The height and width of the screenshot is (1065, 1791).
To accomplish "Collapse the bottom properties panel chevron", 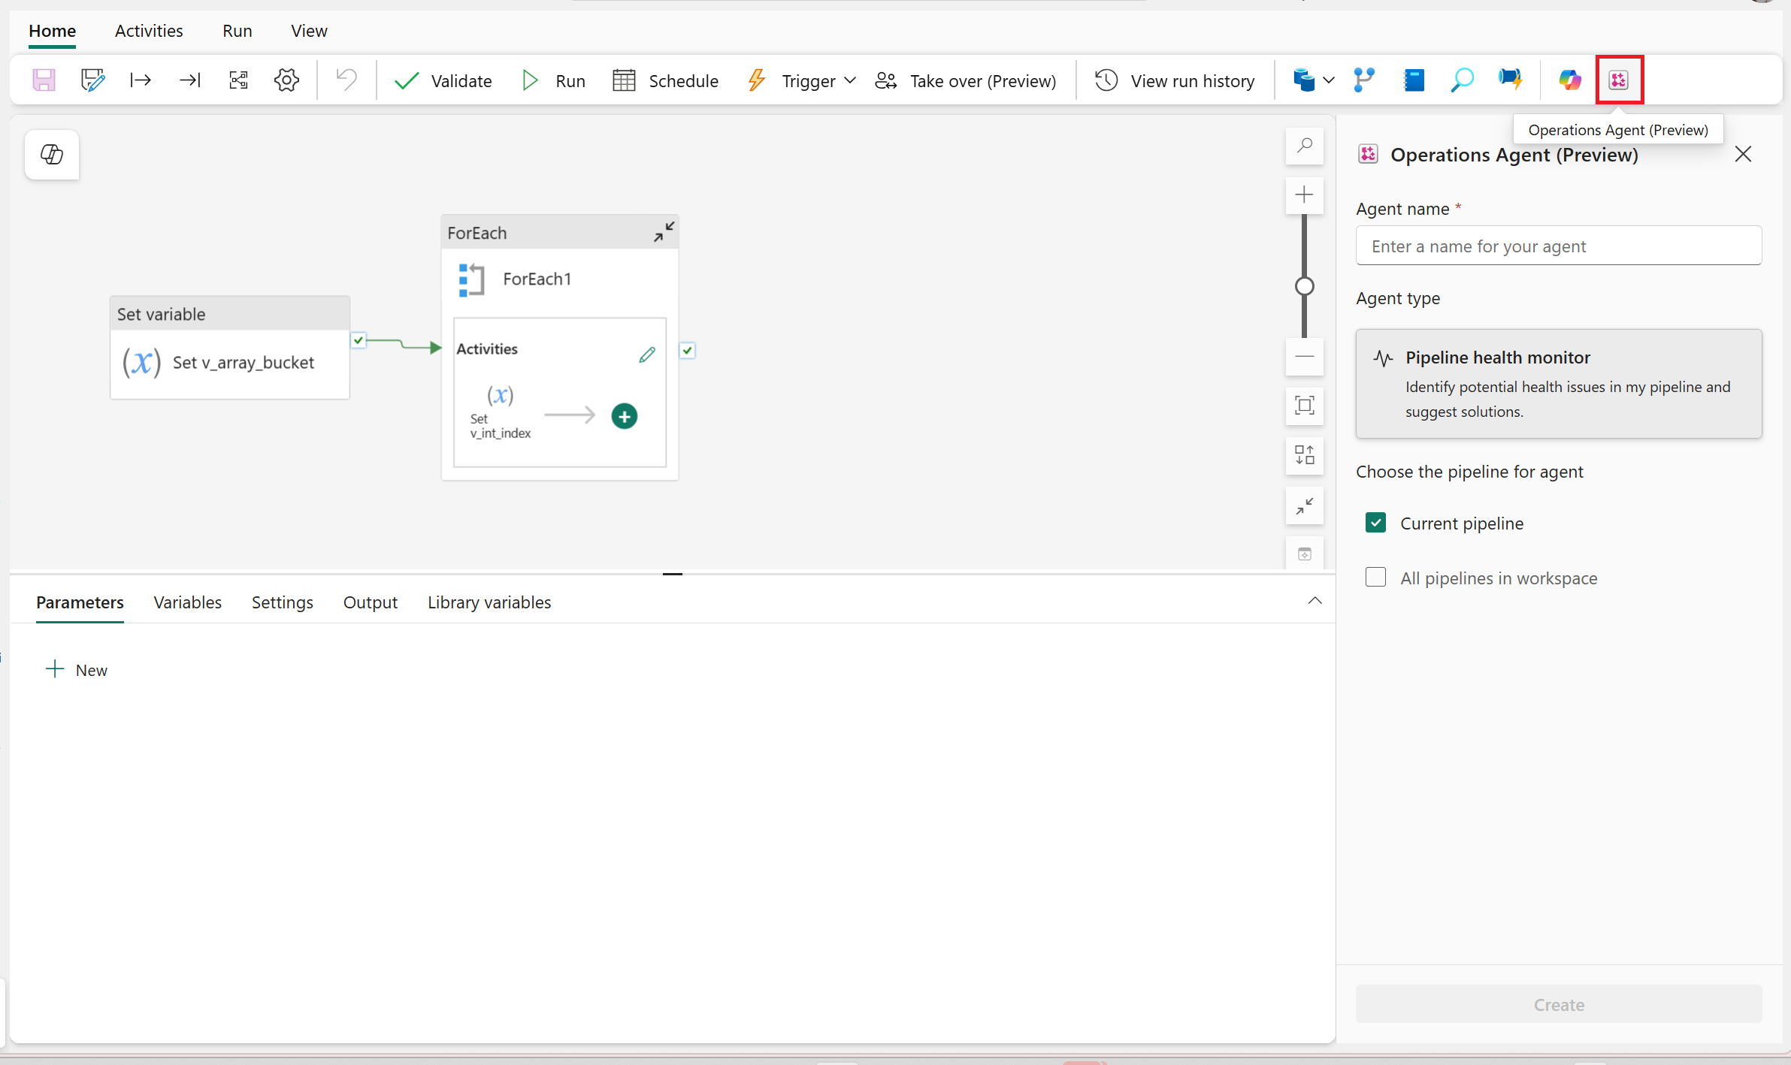I will (1315, 601).
